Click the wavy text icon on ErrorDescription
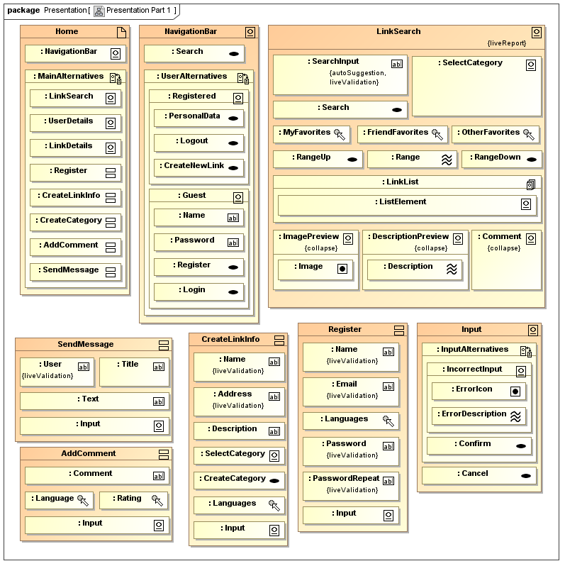 click(x=515, y=416)
